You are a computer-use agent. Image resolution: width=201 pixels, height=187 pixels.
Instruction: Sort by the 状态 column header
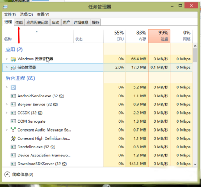88,36
